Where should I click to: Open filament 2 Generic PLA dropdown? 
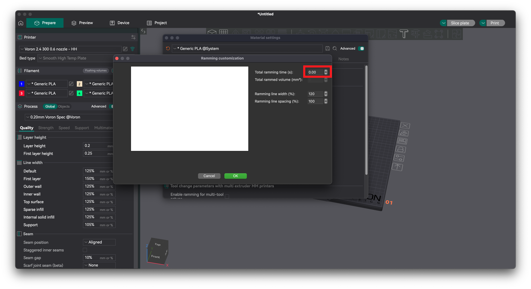tap(99, 84)
